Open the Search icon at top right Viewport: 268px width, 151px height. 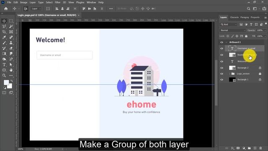pyautogui.click(x=248, y=8)
